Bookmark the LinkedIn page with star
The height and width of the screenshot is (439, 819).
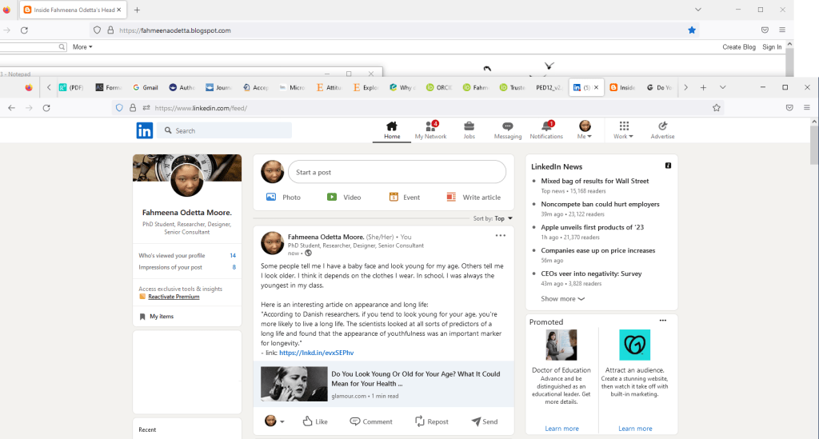coord(717,107)
